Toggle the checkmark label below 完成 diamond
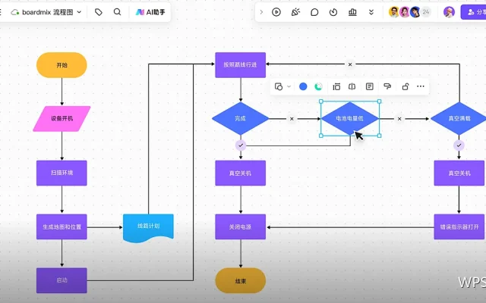The height and width of the screenshot is (303, 486). pyautogui.click(x=241, y=145)
